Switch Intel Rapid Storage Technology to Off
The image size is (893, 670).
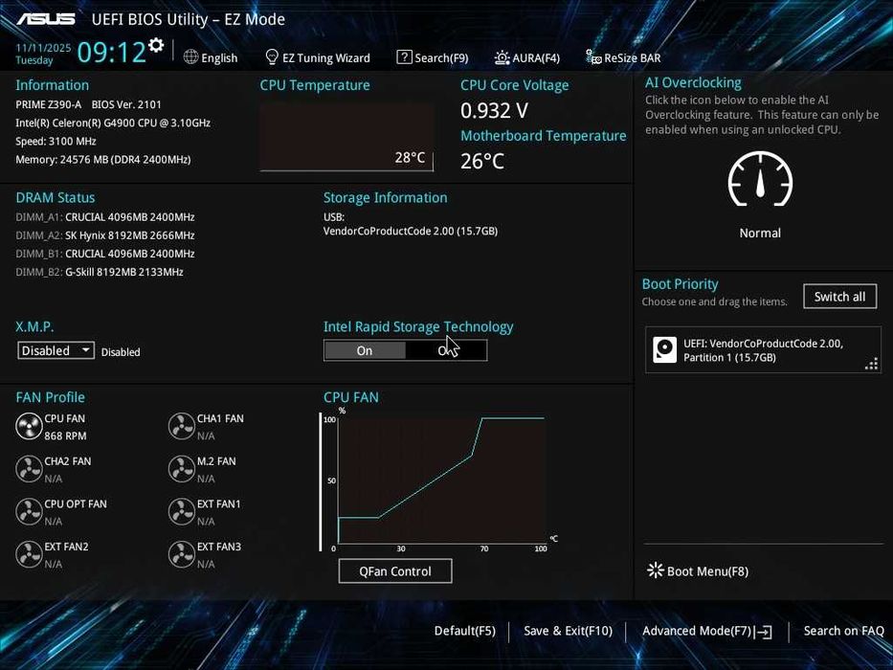click(446, 350)
